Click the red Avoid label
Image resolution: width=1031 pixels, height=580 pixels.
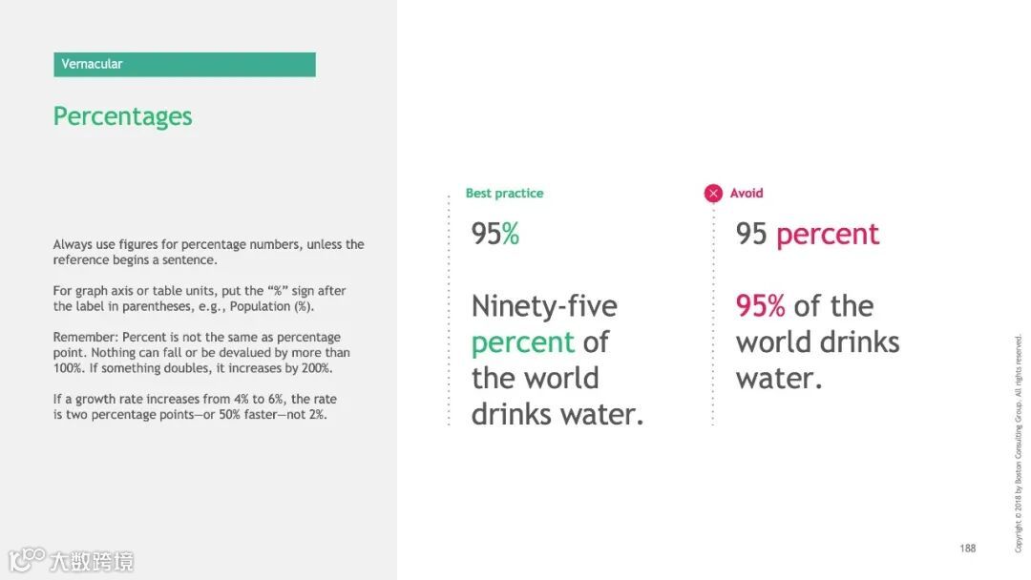click(x=747, y=194)
